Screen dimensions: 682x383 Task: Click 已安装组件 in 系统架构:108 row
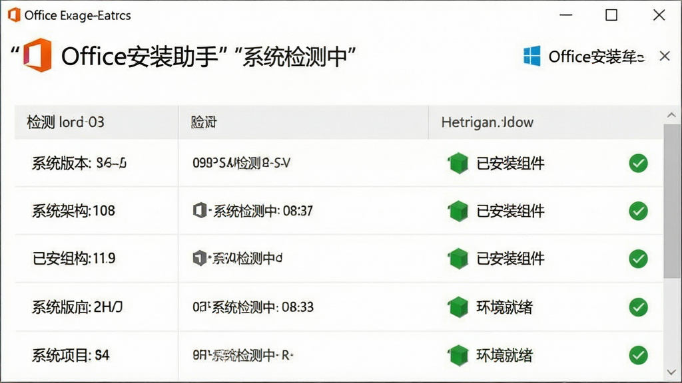(x=510, y=211)
